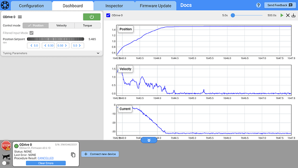Collapse bottom panel with double-chevron button
Image resolution: width=298 pixels, height=168 pixels.
149,140
